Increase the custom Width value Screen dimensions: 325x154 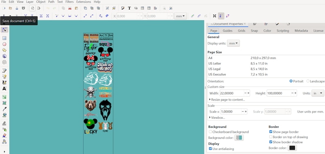point(248,93)
